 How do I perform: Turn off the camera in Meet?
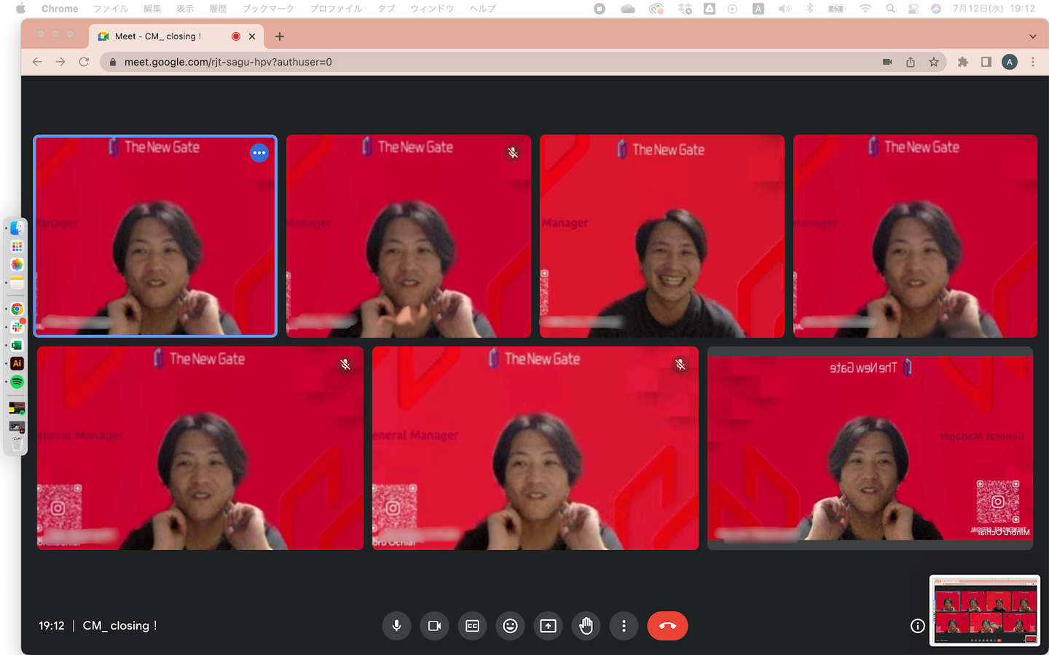(435, 626)
